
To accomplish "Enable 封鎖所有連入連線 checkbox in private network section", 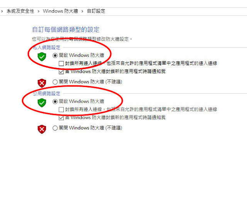I will 61,64.
